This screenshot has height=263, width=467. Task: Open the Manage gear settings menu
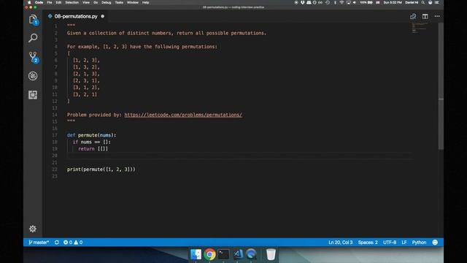tap(33, 229)
